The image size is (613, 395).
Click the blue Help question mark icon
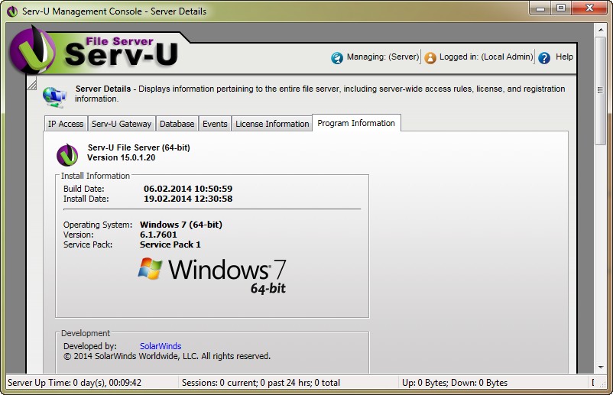tap(543, 57)
